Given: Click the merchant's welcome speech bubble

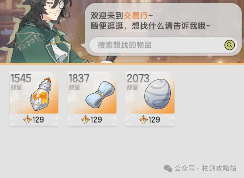Looking at the screenshot, I should click(x=163, y=30).
